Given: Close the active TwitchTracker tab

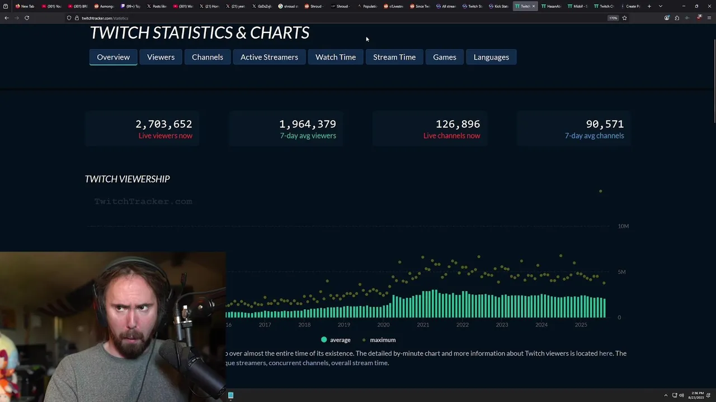Looking at the screenshot, I should tap(534, 6).
